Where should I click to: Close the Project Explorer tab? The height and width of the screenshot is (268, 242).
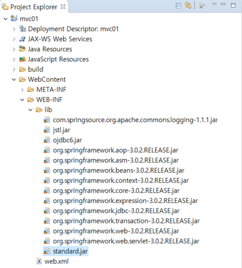pos(63,6)
